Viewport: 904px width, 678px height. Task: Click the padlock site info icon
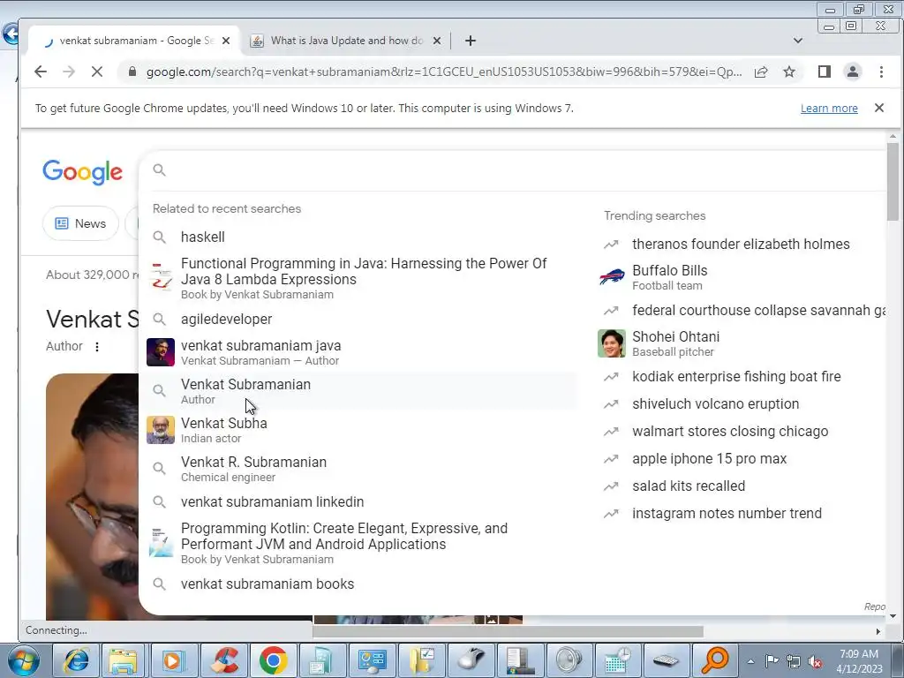click(x=132, y=72)
